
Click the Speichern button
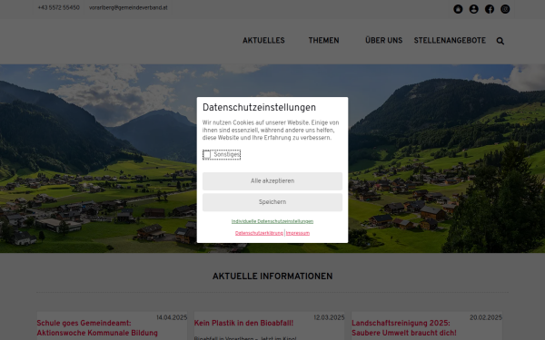272,202
